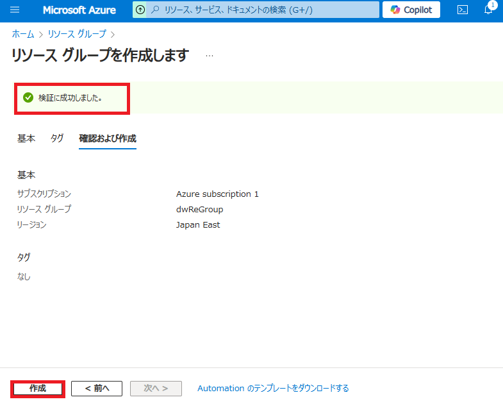Open the hamburger portal menu
Image resolution: width=503 pixels, height=404 pixels.
click(x=15, y=10)
